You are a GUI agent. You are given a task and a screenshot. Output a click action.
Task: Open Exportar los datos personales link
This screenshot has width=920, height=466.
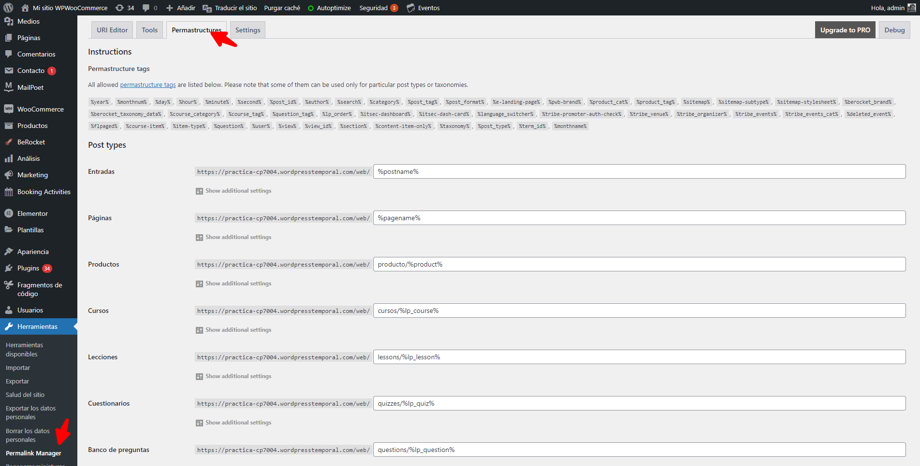(30, 412)
